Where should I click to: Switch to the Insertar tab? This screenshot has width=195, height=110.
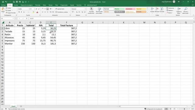click(16, 5)
